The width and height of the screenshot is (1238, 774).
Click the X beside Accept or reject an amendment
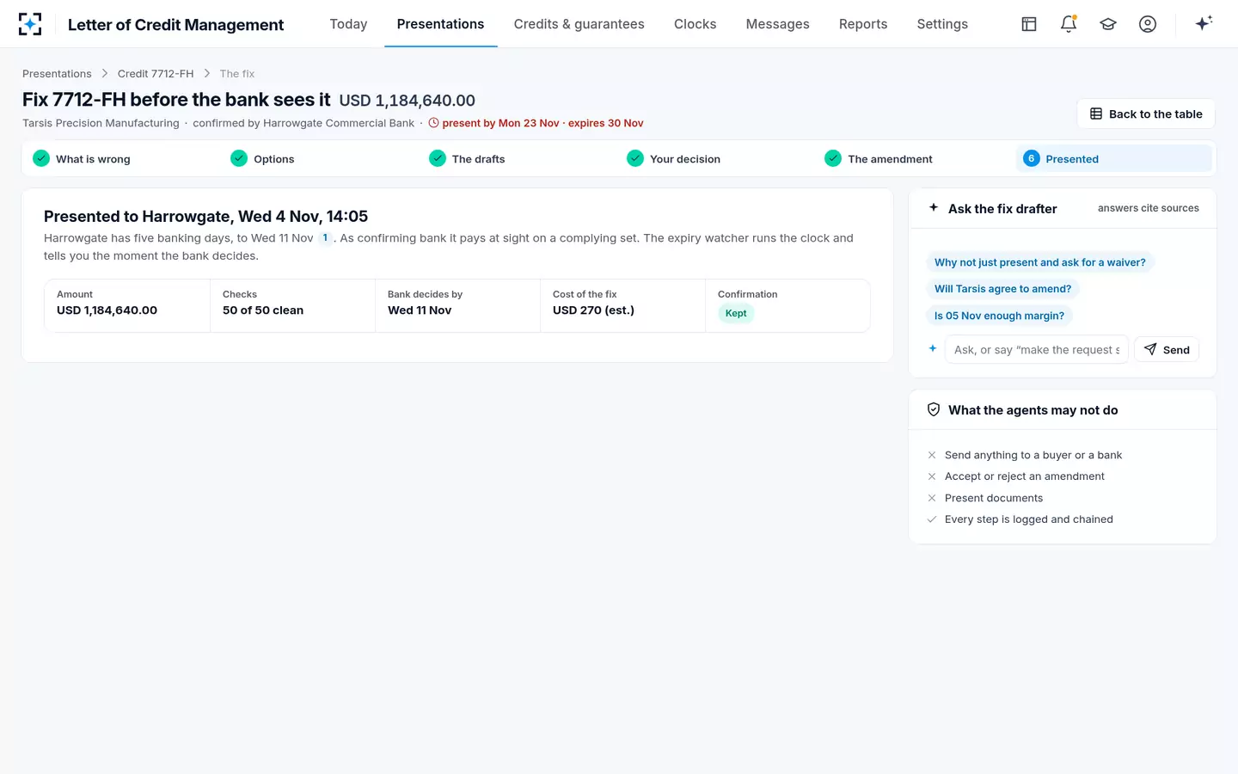(932, 476)
